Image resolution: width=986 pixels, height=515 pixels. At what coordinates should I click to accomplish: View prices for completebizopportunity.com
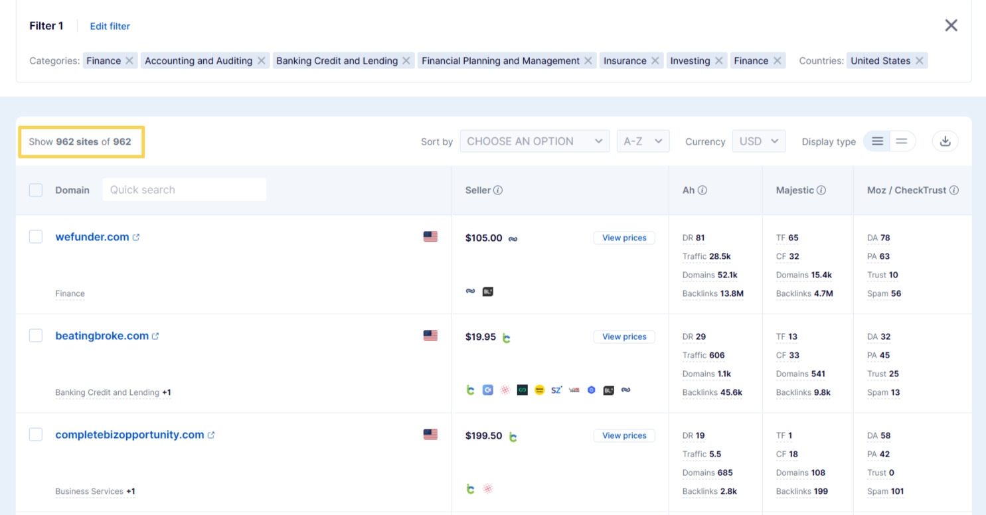pos(623,436)
